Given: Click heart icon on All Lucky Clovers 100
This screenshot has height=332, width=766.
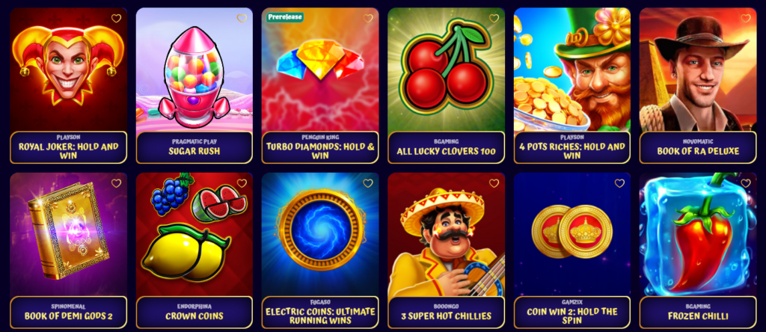Looking at the screenshot, I should tap(494, 19).
